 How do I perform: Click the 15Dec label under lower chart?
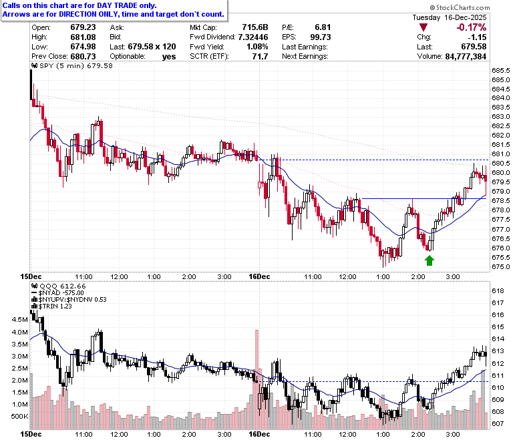point(31,434)
